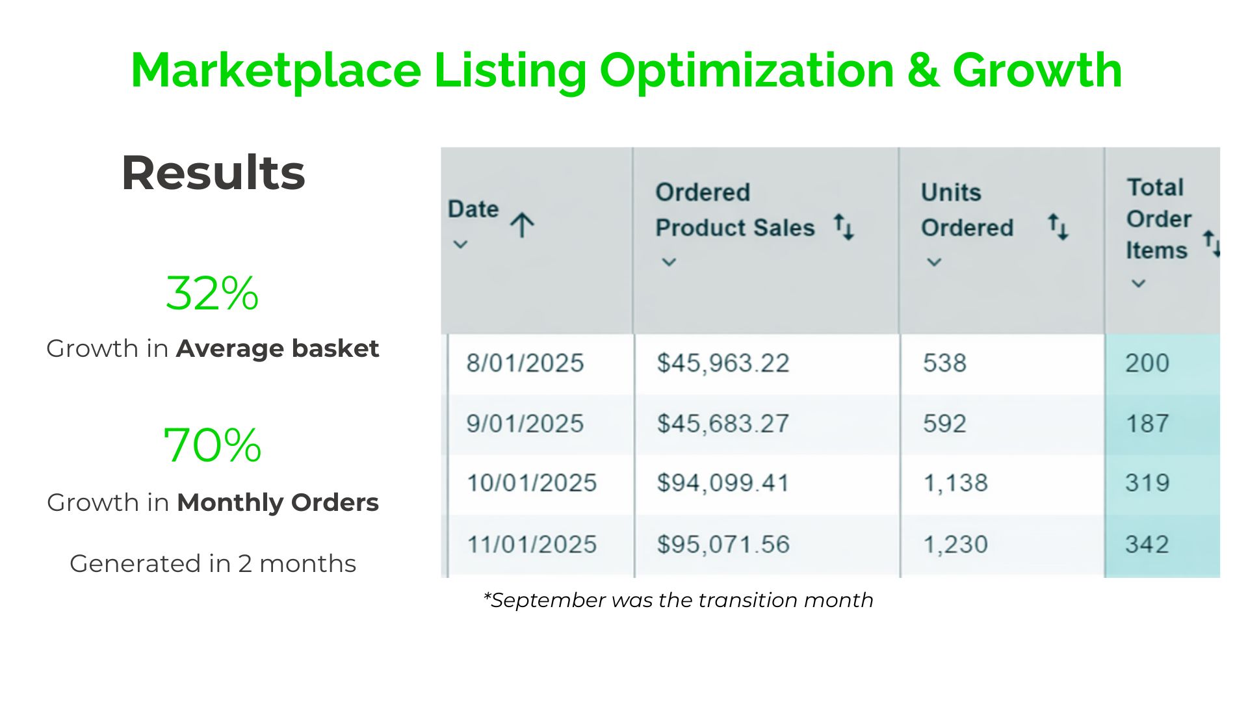Click the September transition month footnote
1248x702 pixels.
pos(678,600)
